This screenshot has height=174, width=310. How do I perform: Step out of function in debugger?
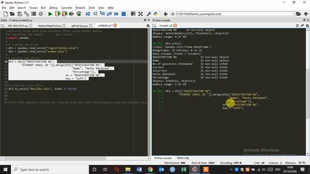click(x=109, y=14)
